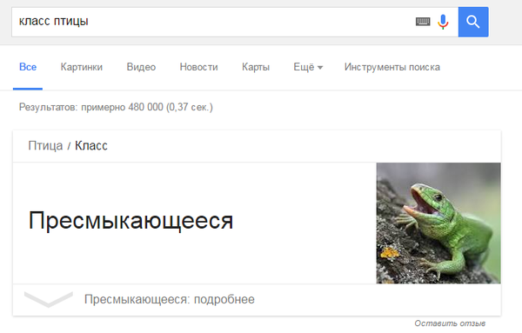Activate voice search microphone icon
The width and height of the screenshot is (522, 333).
[x=443, y=22]
